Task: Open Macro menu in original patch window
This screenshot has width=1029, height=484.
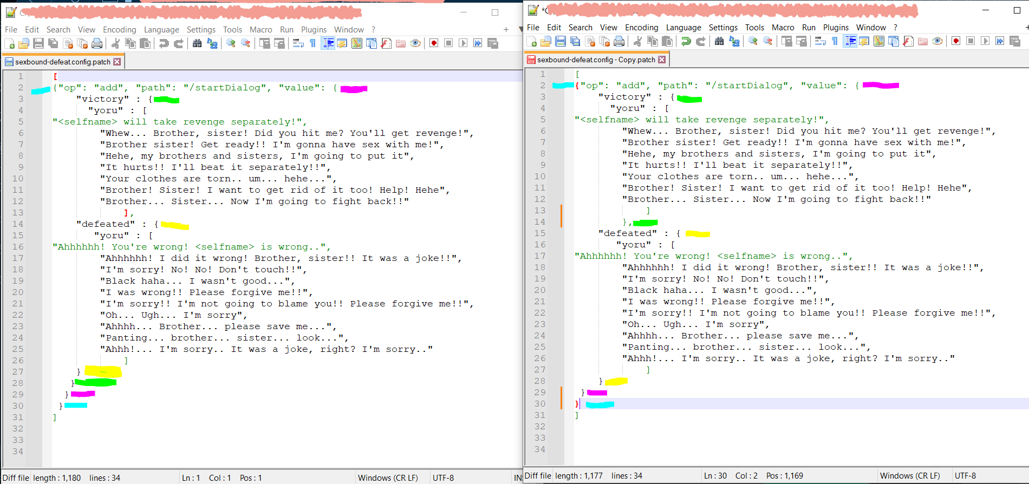Action: tap(261, 30)
